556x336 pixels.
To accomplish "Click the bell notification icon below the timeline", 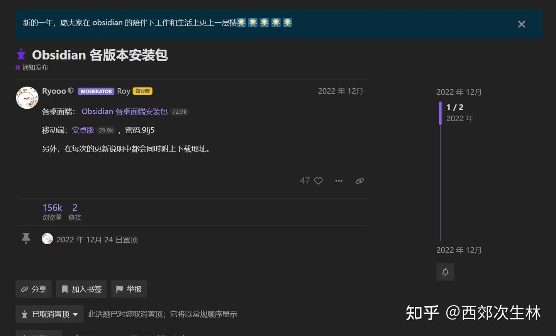I will pos(445,272).
